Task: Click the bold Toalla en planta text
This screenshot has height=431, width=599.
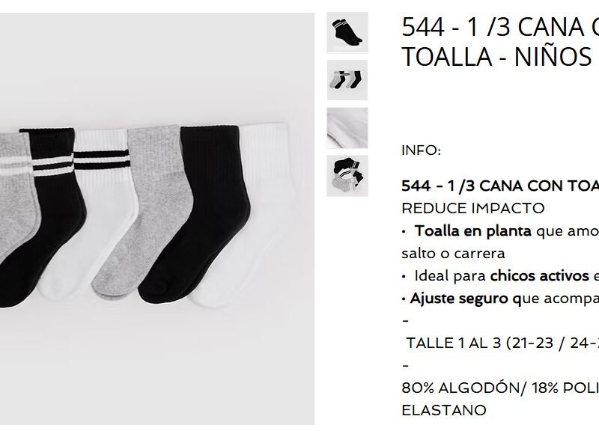Action: point(472,231)
